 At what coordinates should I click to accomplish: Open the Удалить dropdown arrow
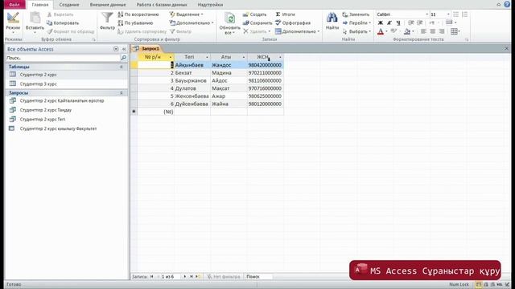point(270,31)
